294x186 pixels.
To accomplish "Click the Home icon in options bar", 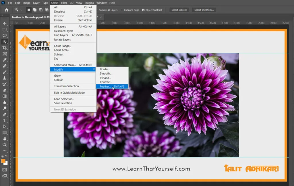I will (7, 10).
